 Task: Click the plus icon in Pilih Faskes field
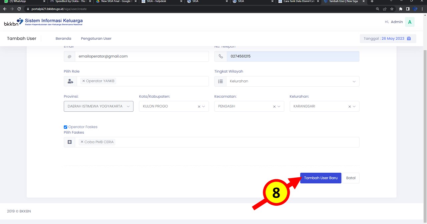point(69,142)
